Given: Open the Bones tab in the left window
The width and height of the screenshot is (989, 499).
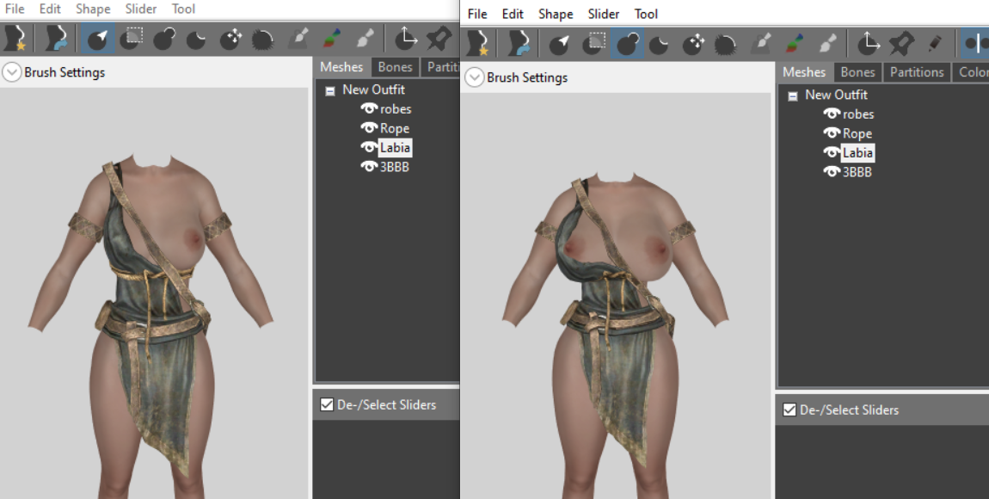Looking at the screenshot, I should tap(395, 67).
